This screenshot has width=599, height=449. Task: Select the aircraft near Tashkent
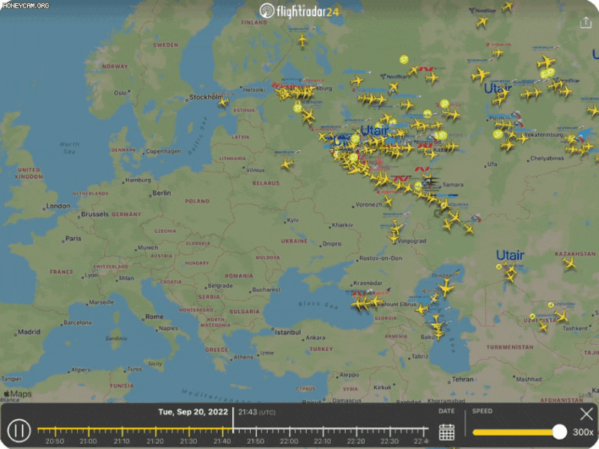(561, 317)
